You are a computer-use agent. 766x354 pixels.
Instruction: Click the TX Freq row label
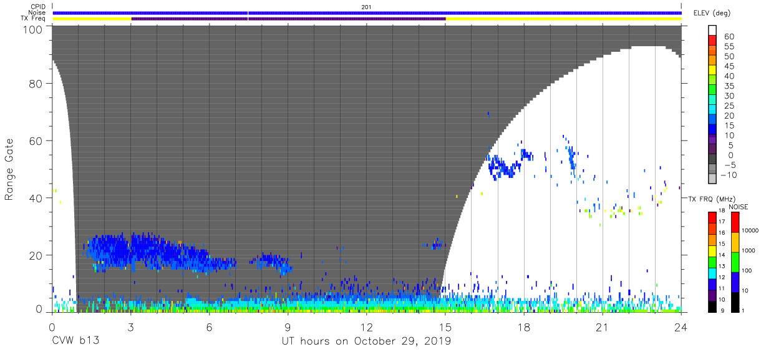(x=34, y=18)
